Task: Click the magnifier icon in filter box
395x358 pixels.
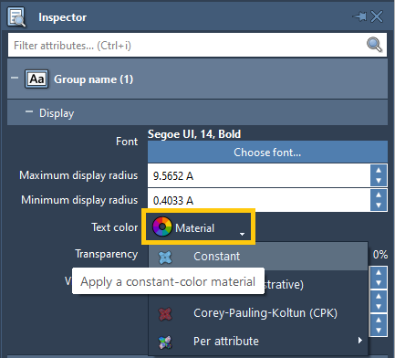Action: click(x=374, y=45)
